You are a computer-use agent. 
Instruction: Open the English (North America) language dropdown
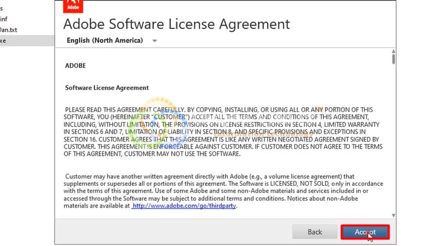(111, 40)
